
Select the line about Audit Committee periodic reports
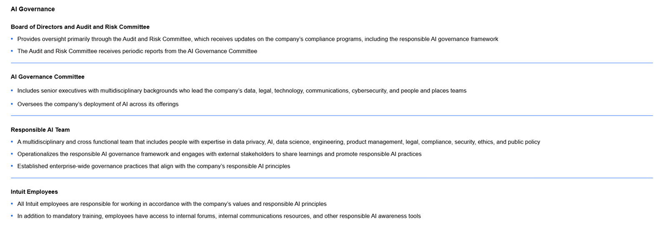click(137, 51)
